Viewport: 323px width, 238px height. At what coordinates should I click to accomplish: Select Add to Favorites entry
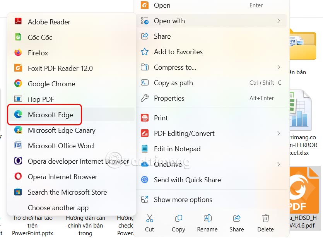coord(212,52)
